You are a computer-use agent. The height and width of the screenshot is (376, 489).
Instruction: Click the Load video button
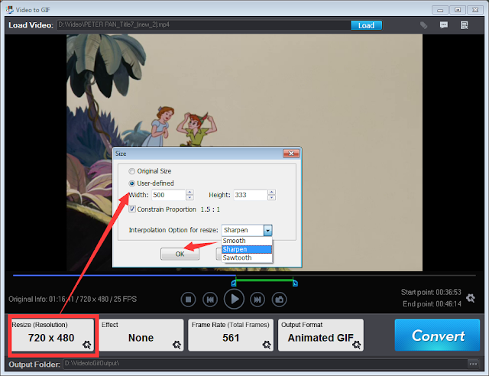click(366, 25)
